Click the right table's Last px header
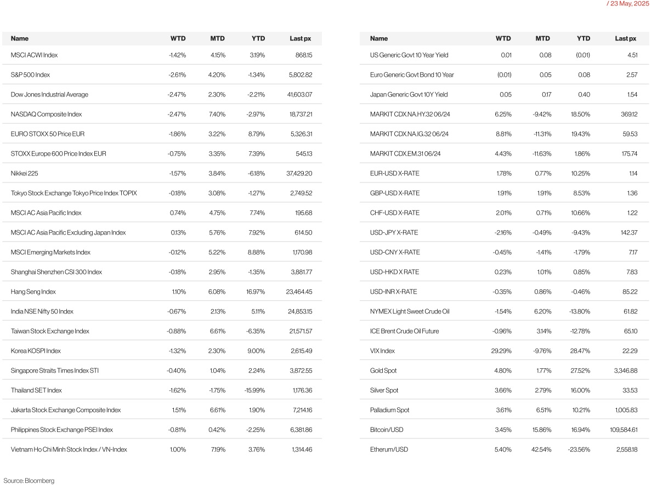657x485 pixels. 626,38
